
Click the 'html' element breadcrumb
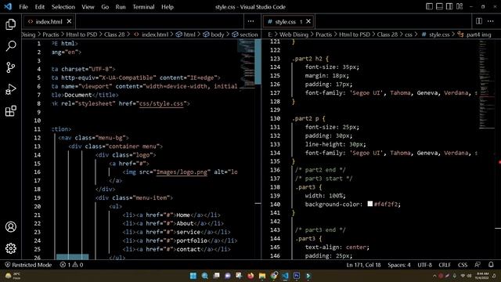tap(186, 34)
